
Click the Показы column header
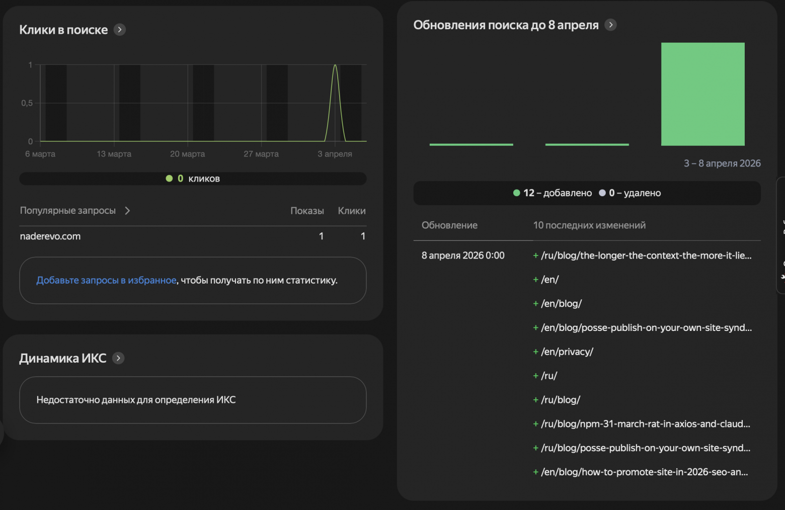point(307,211)
